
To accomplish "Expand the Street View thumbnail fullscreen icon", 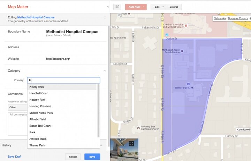I will click(x=131, y=143).
